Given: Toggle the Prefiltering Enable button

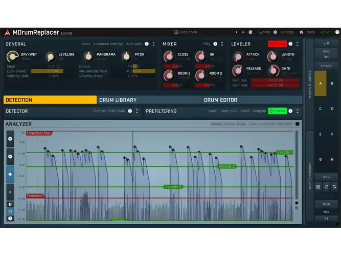Looking at the screenshot, I should pyautogui.click(x=277, y=111).
